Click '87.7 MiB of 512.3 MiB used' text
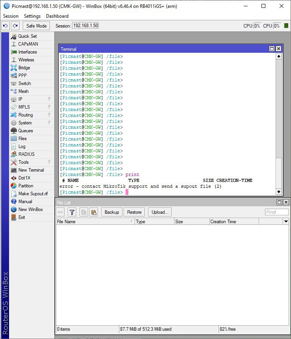291x339 pixels. [x=146, y=329]
